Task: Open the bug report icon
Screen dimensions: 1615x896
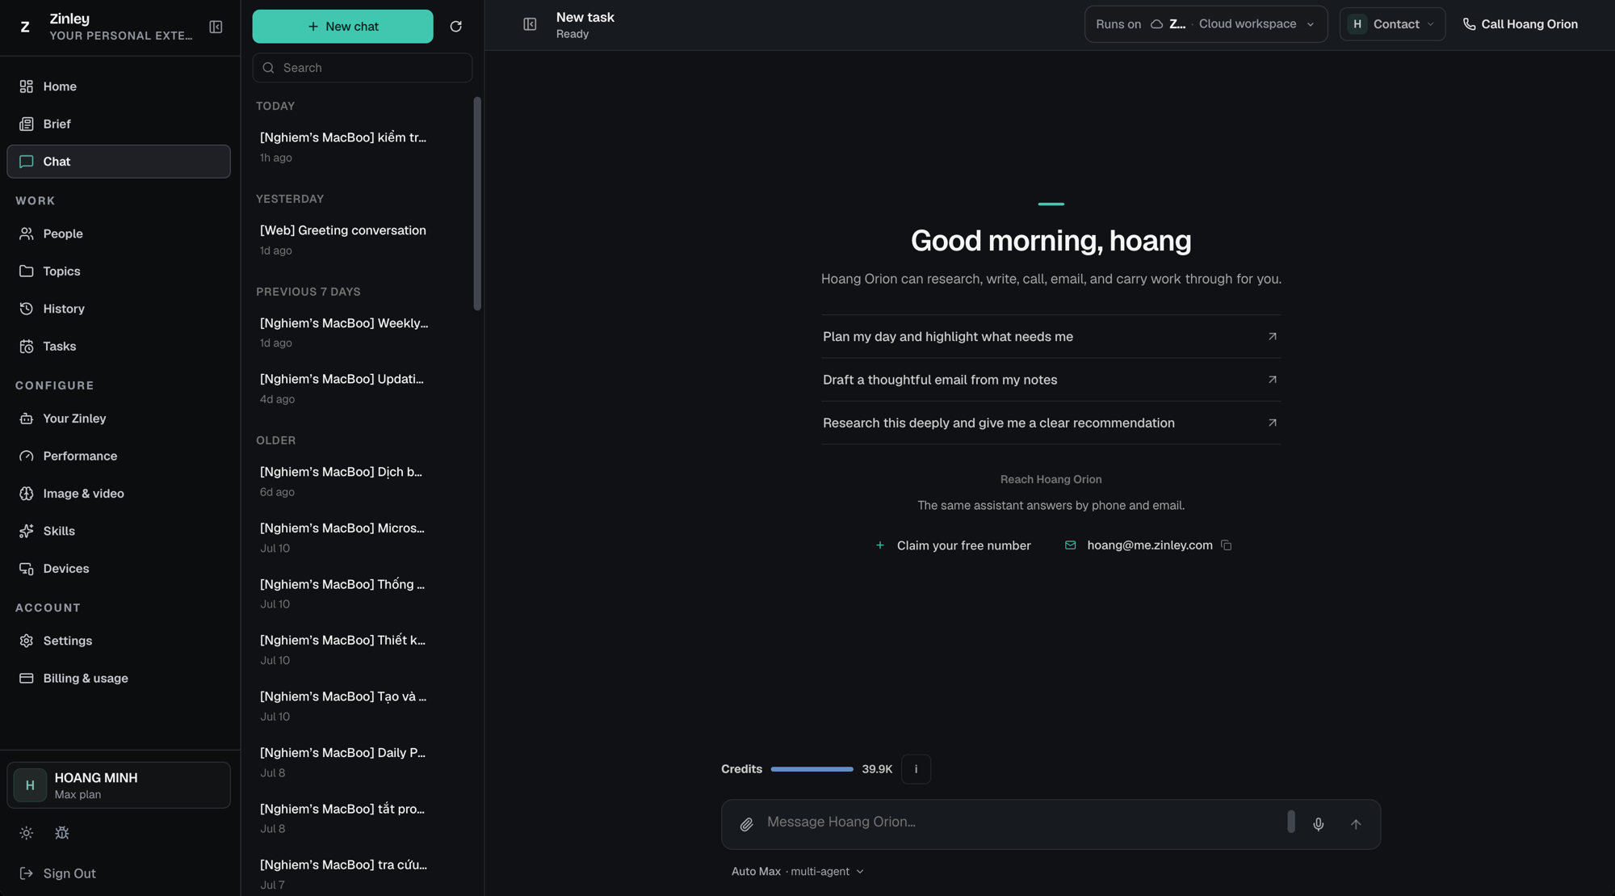Action: 62,833
